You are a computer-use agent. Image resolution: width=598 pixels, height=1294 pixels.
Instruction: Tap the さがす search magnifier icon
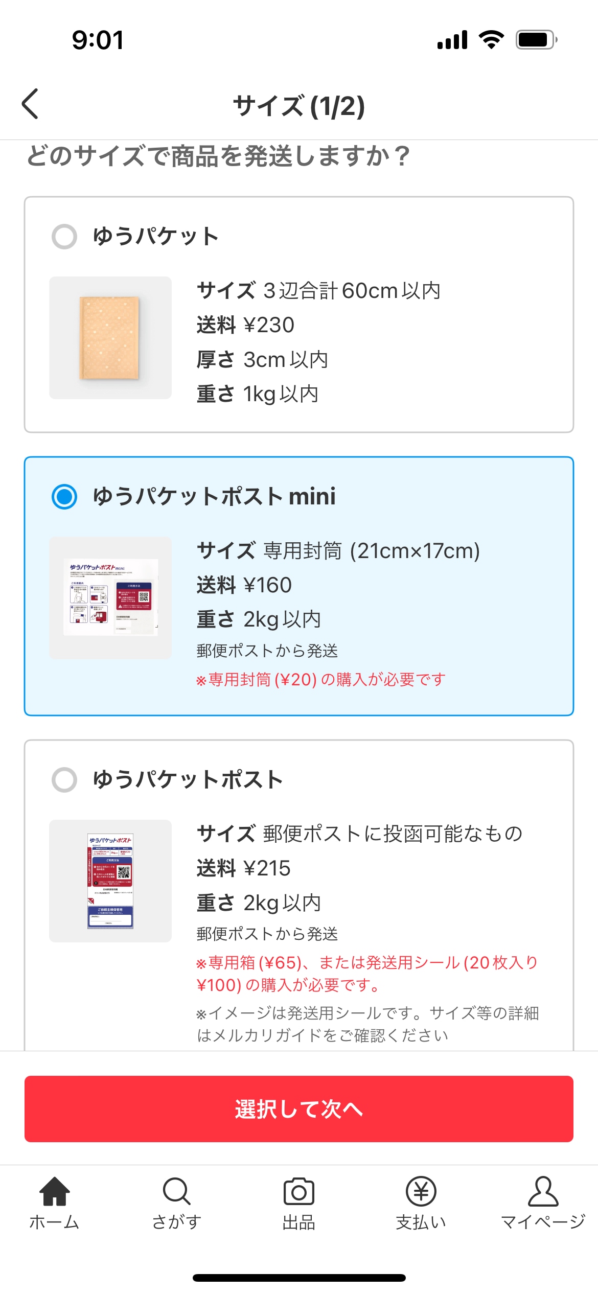coord(176,1191)
